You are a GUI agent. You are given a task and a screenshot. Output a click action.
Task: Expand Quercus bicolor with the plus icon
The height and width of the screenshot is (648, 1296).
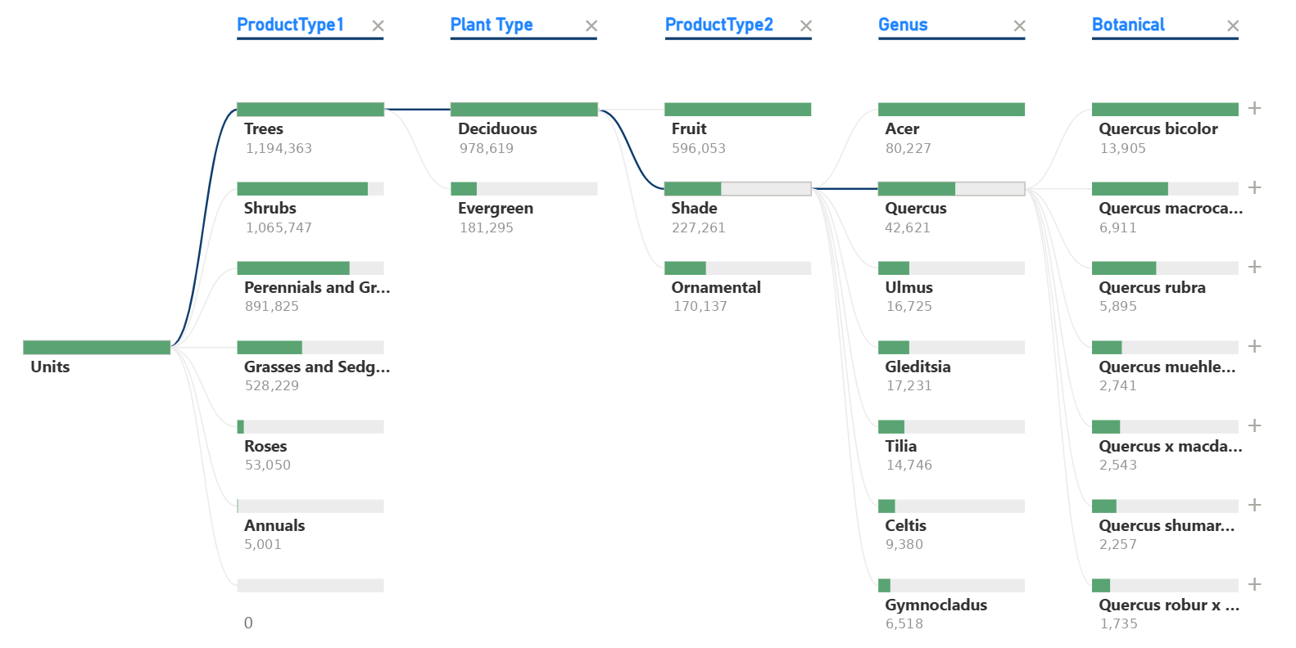[1254, 109]
